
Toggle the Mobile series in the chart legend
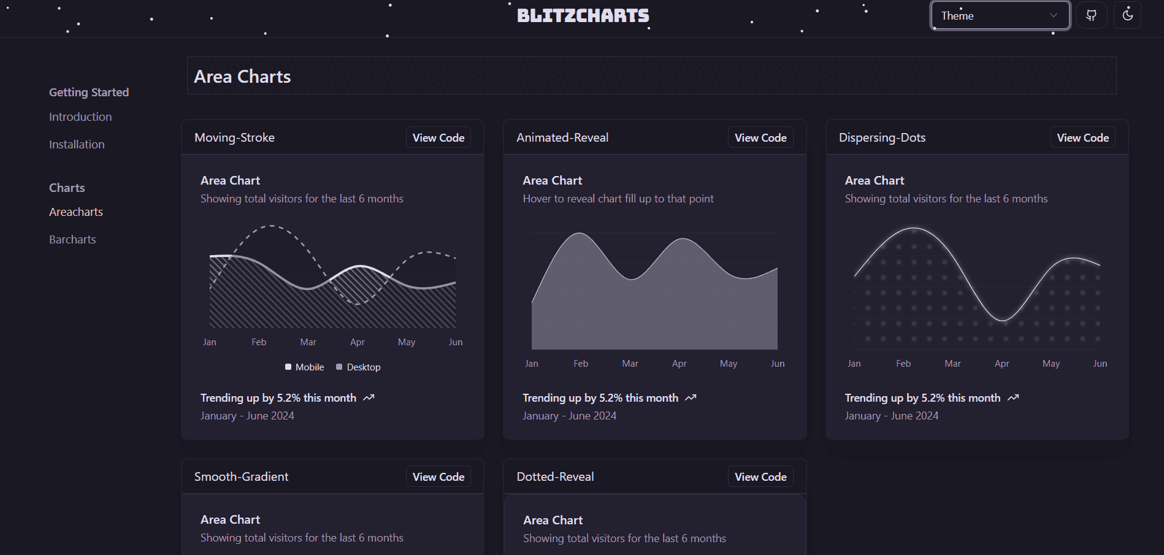(x=304, y=367)
